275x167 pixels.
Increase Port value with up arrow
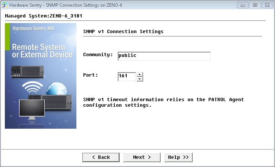(140, 74)
